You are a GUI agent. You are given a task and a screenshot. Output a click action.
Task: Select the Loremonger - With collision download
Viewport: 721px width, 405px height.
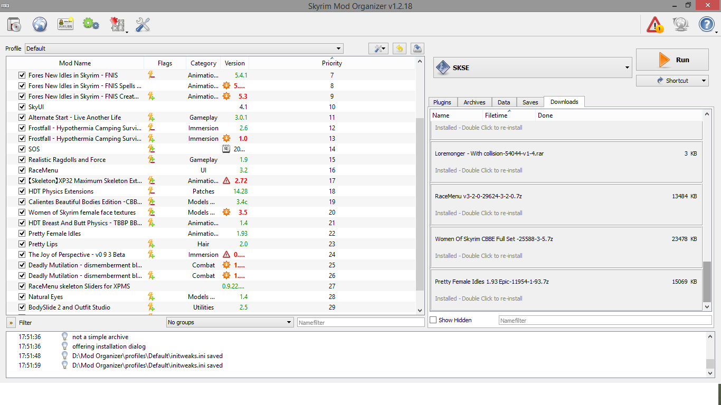pyautogui.click(x=566, y=161)
